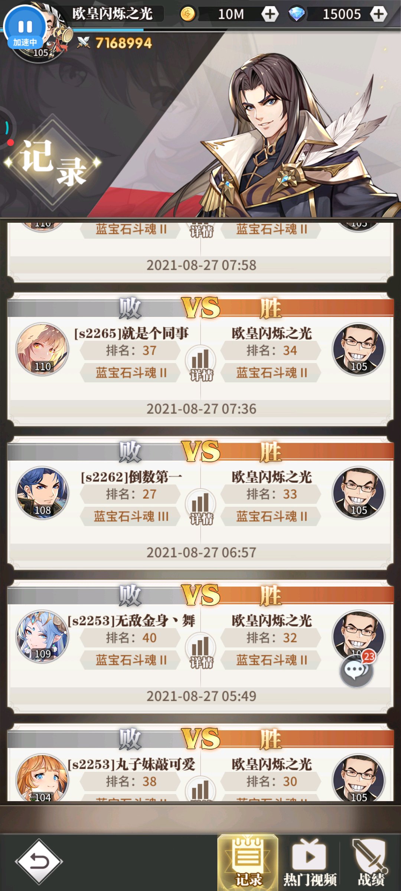Open details for 无敌金身丶舞 match

click(x=201, y=651)
